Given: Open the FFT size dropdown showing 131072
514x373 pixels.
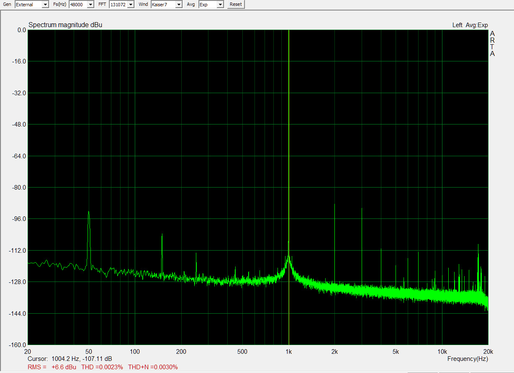Looking at the screenshot, I should pyautogui.click(x=122, y=4).
